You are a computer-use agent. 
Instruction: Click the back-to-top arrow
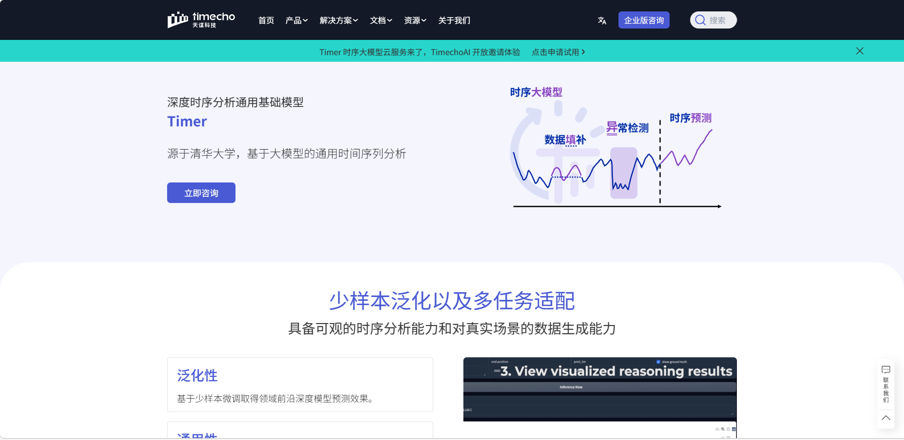coord(886,418)
